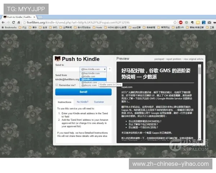Image resolution: width=216 pixels, height=173 pixels.
Task: Open the pastepad link
Action: [159, 59]
